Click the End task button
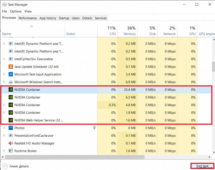 tap(202, 166)
